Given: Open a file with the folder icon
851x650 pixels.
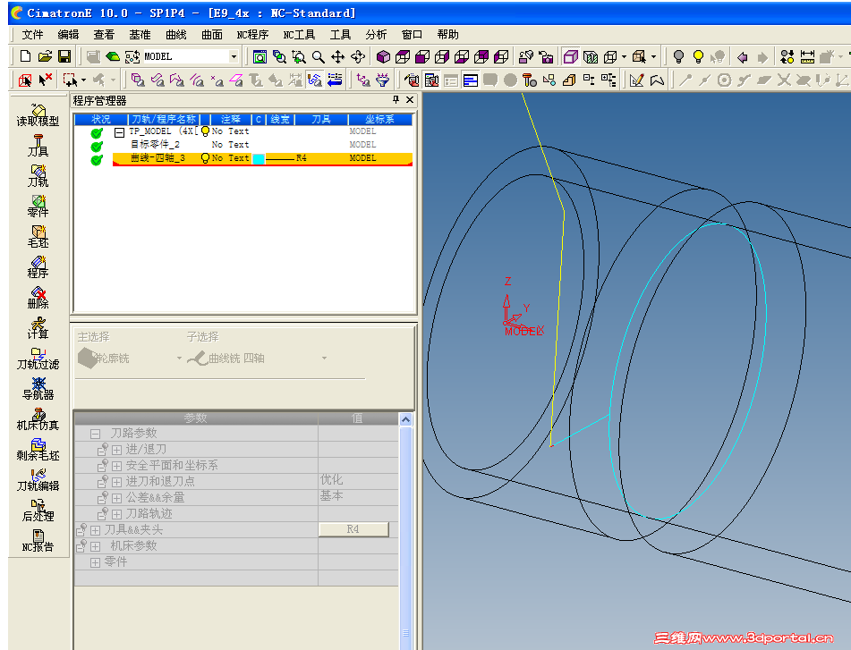Looking at the screenshot, I should tap(45, 56).
